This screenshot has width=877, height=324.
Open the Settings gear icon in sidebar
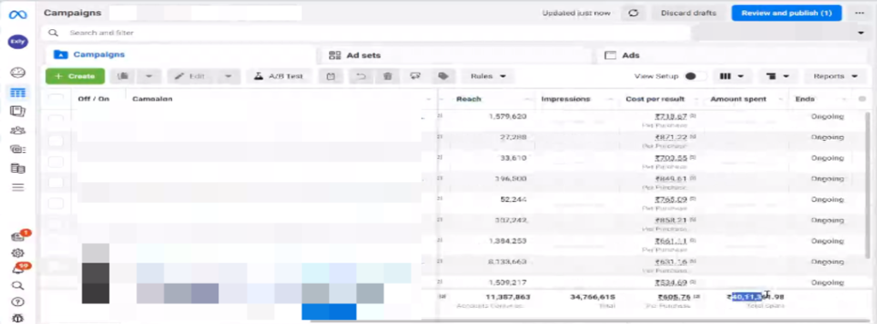18,253
